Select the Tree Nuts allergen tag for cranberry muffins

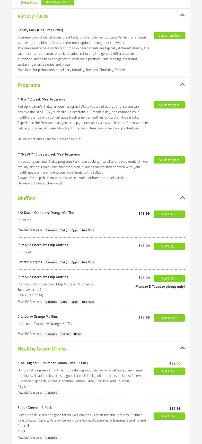click(87, 230)
